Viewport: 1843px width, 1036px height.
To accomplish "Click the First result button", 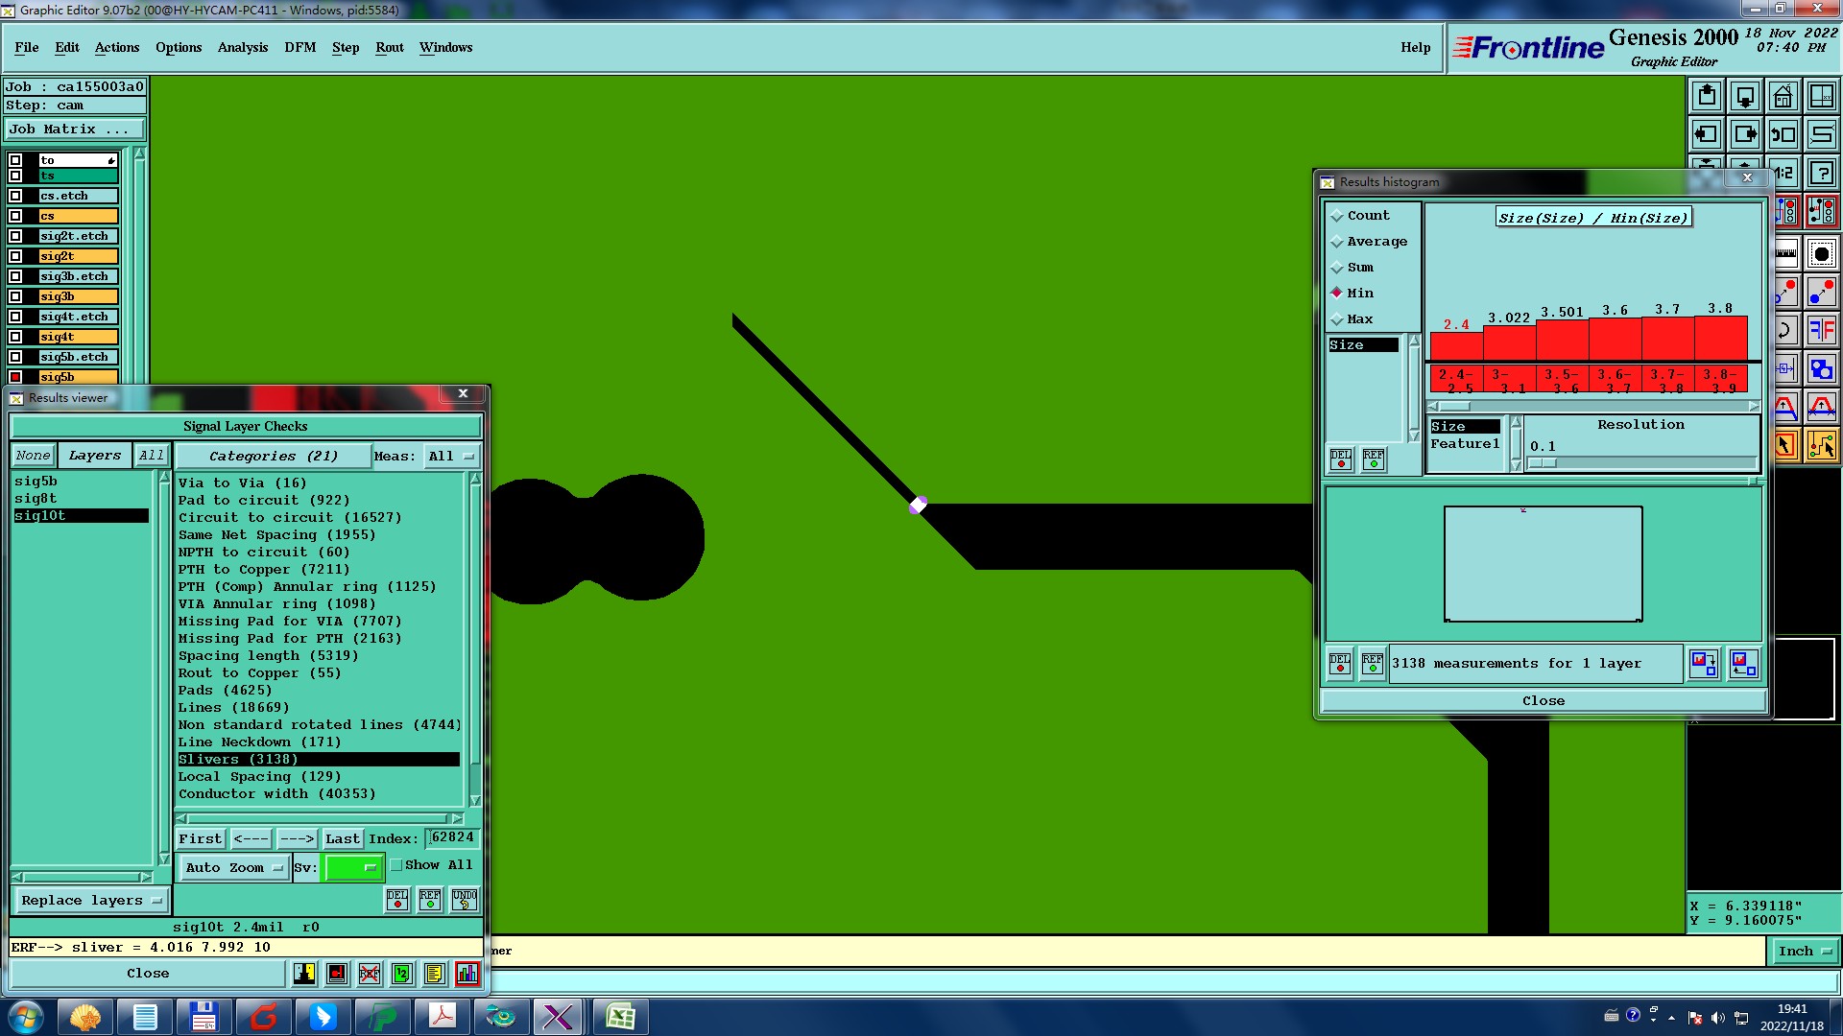I will coord(201,839).
